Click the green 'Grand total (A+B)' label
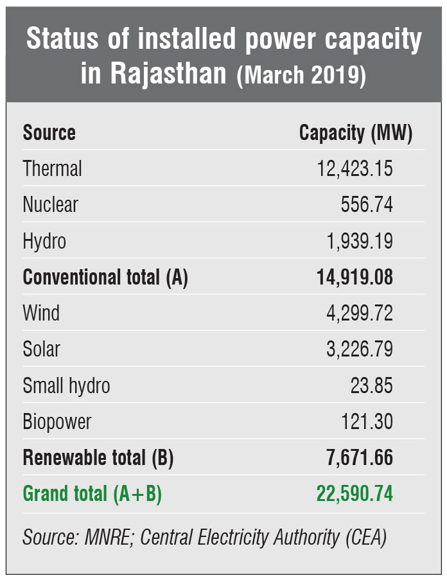 (x=92, y=494)
